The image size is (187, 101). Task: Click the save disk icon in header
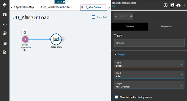(172, 5)
